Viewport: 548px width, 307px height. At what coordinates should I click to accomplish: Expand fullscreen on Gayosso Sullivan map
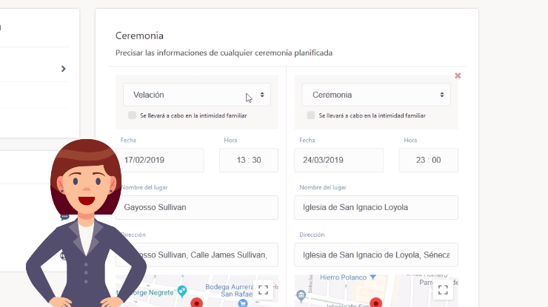(263, 289)
